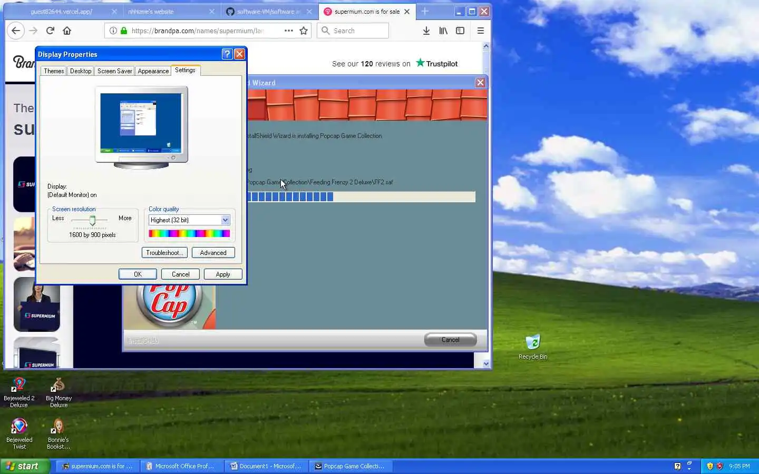Open a new Firefox tab

[425, 11]
